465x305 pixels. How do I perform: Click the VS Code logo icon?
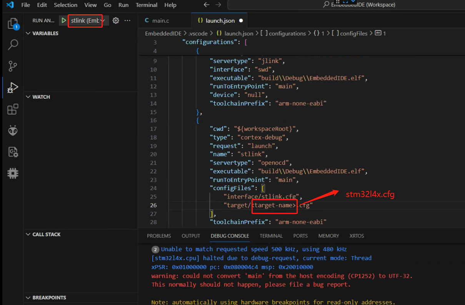click(x=10, y=5)
